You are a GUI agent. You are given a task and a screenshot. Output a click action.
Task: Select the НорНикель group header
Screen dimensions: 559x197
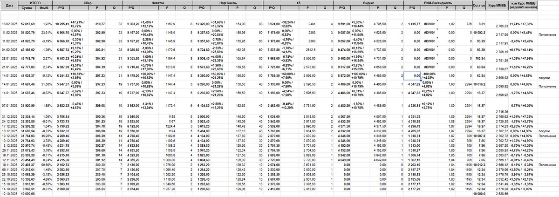click(x=228, y=2)
